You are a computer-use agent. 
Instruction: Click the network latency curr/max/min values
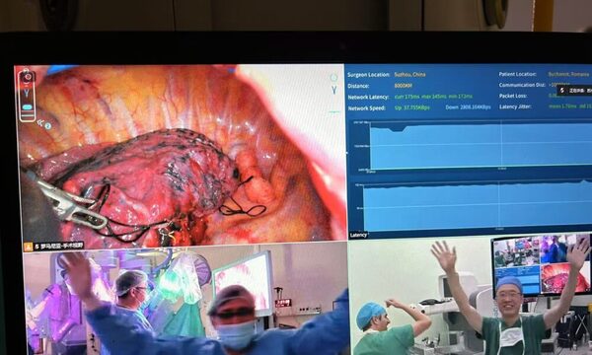tap(433, 97)
